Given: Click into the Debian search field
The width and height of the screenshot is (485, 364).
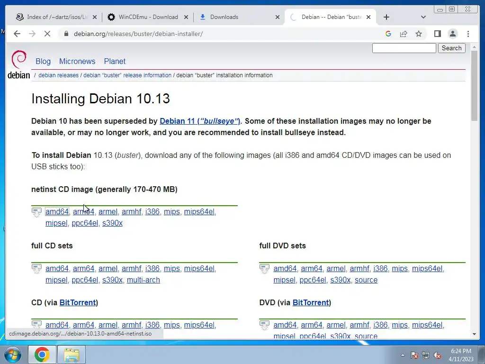Looking at the screenshot, I should point(404,48).
